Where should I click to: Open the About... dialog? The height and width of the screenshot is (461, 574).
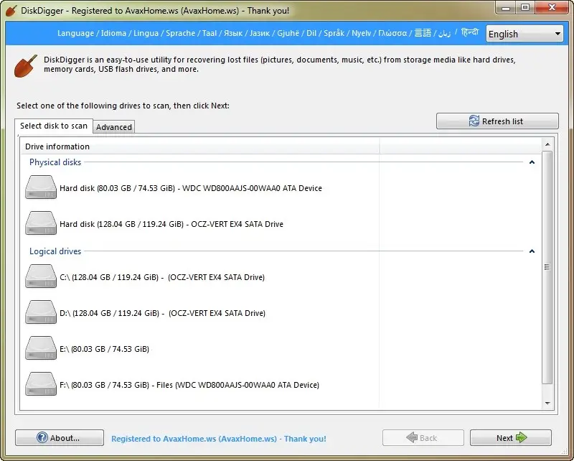pyautogui.click(x=60, y=437)
